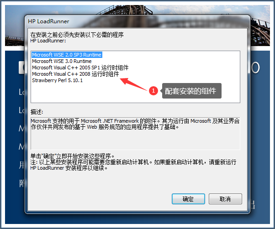Click the HP LoadRunner dialog title bar
Image resolution: width=275 pixels, height=229 pixels.
pyautogui.click(x=137, y=21)
